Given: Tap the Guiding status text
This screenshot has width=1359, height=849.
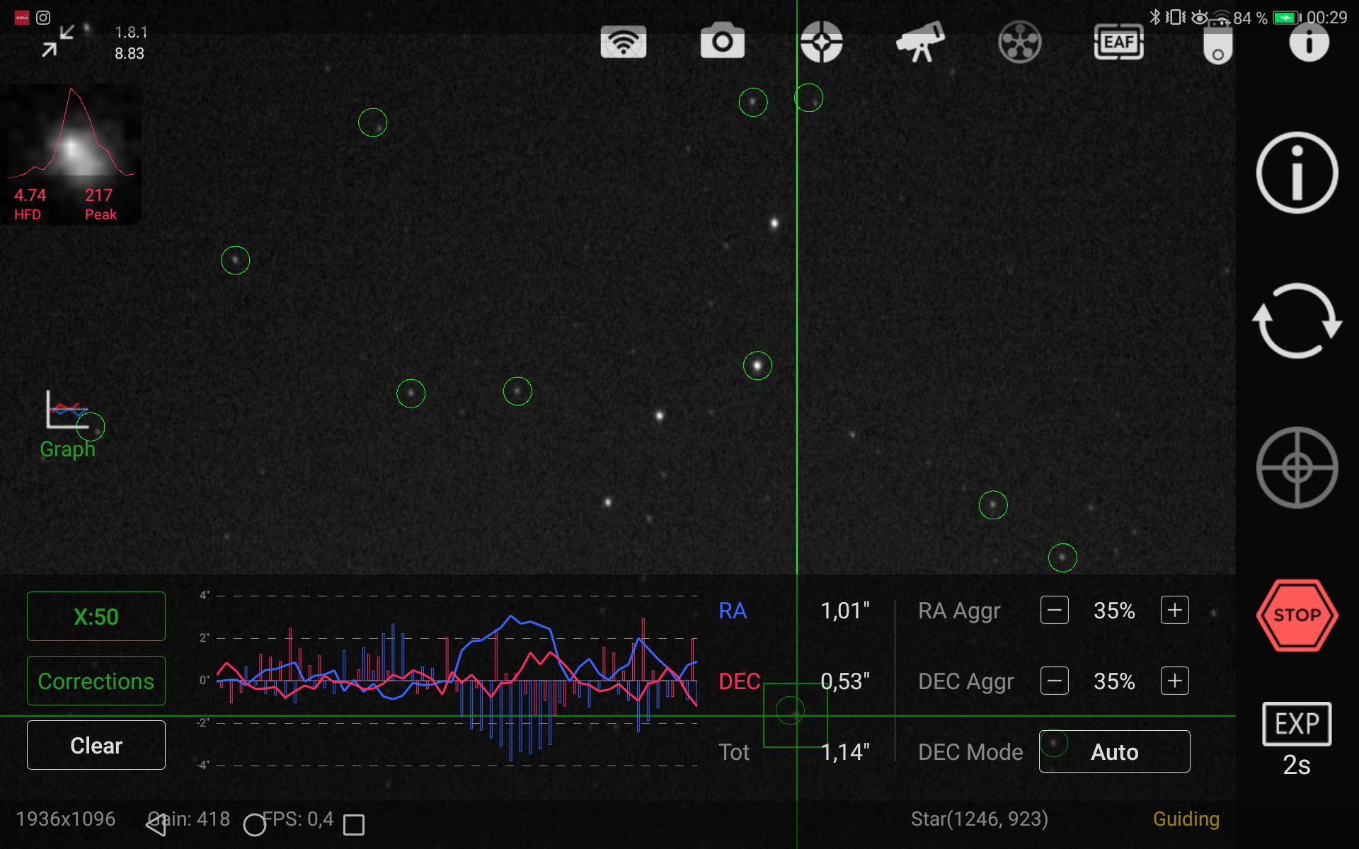Looking at the screenshot, I should [1186, 819].
